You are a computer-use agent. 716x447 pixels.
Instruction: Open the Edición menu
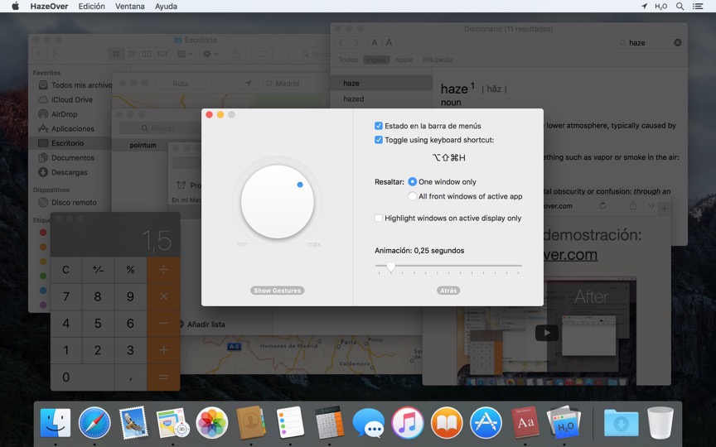(91, 7)
